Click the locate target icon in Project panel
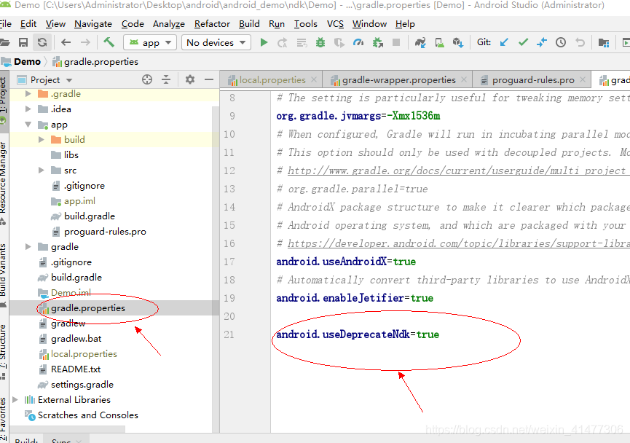Viewport: 630px width, 443px height. click(147, 79)
